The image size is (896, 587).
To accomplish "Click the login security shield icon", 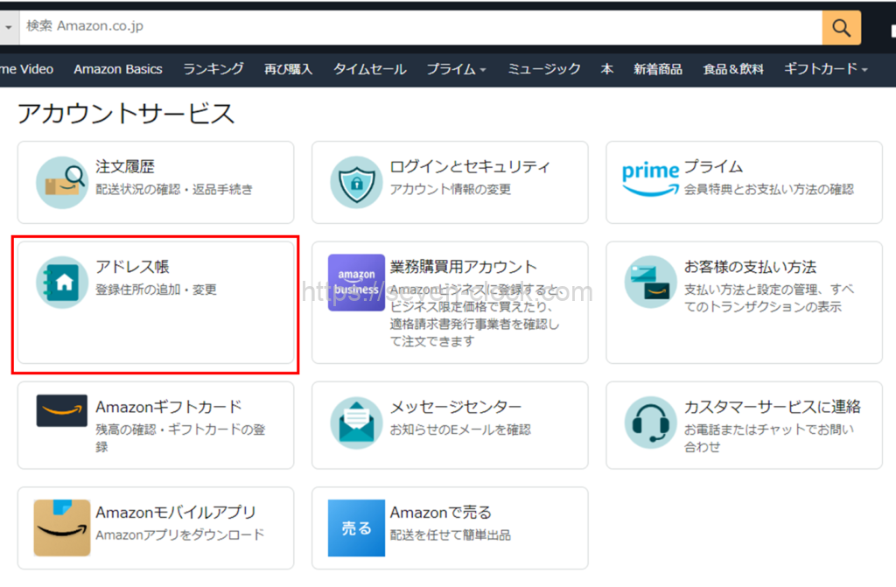I will [x=357, y=182].
